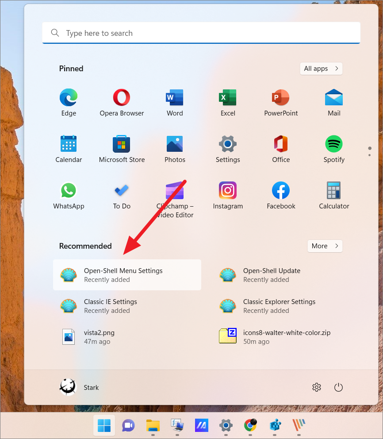Open Chat from the taskbar

pyautogui.click(x=128, y=426)
